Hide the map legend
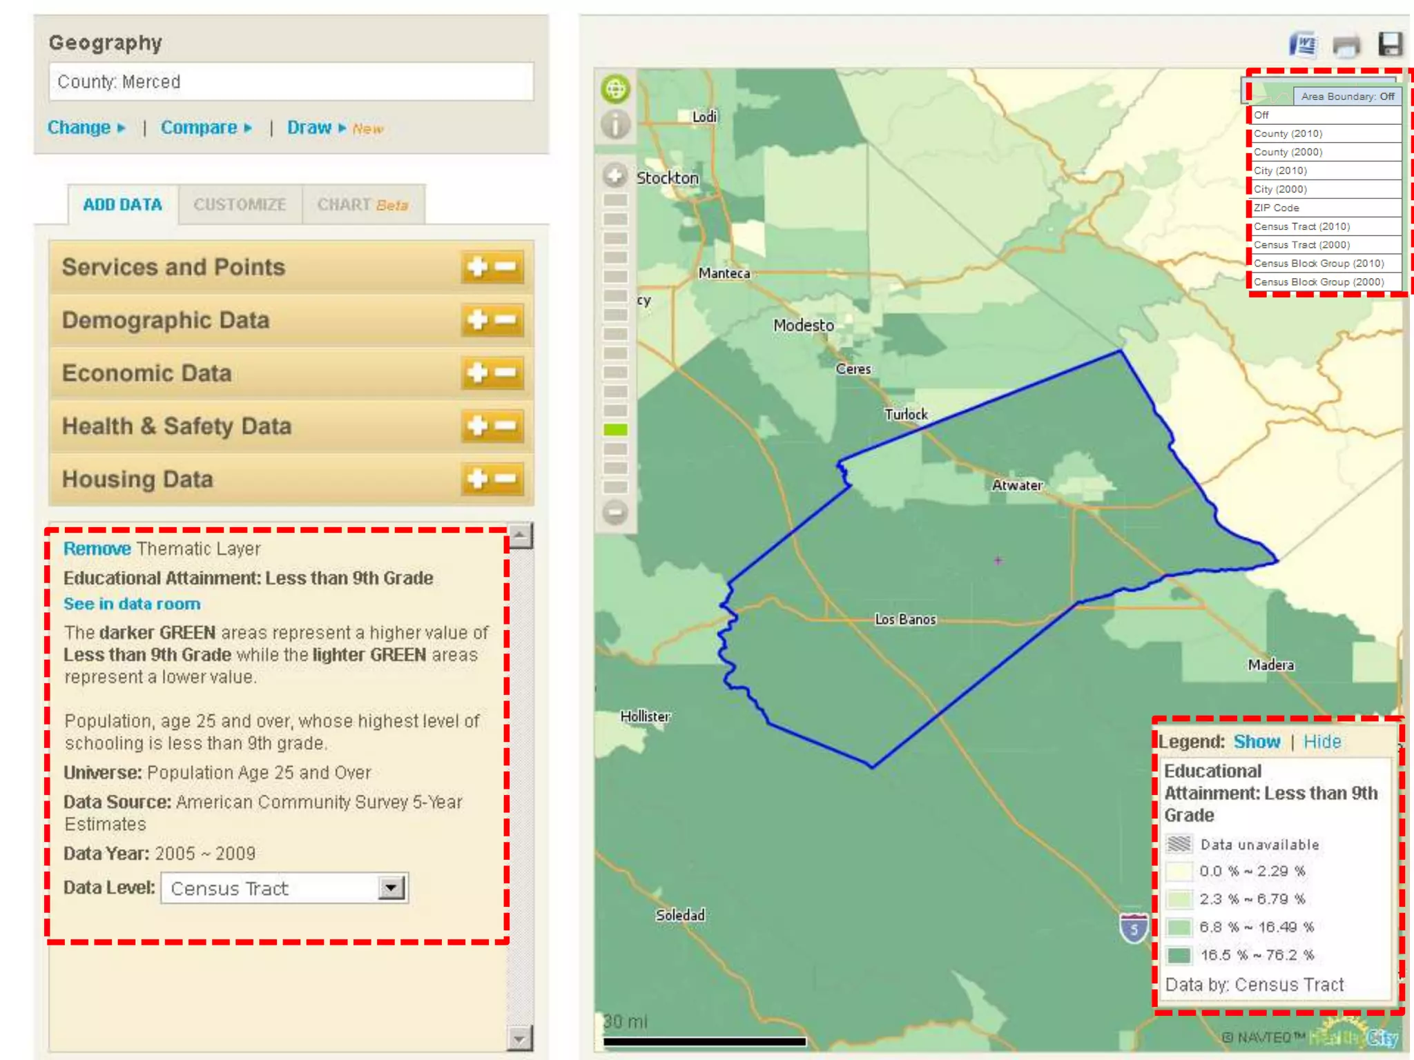 click(1321, 741)
